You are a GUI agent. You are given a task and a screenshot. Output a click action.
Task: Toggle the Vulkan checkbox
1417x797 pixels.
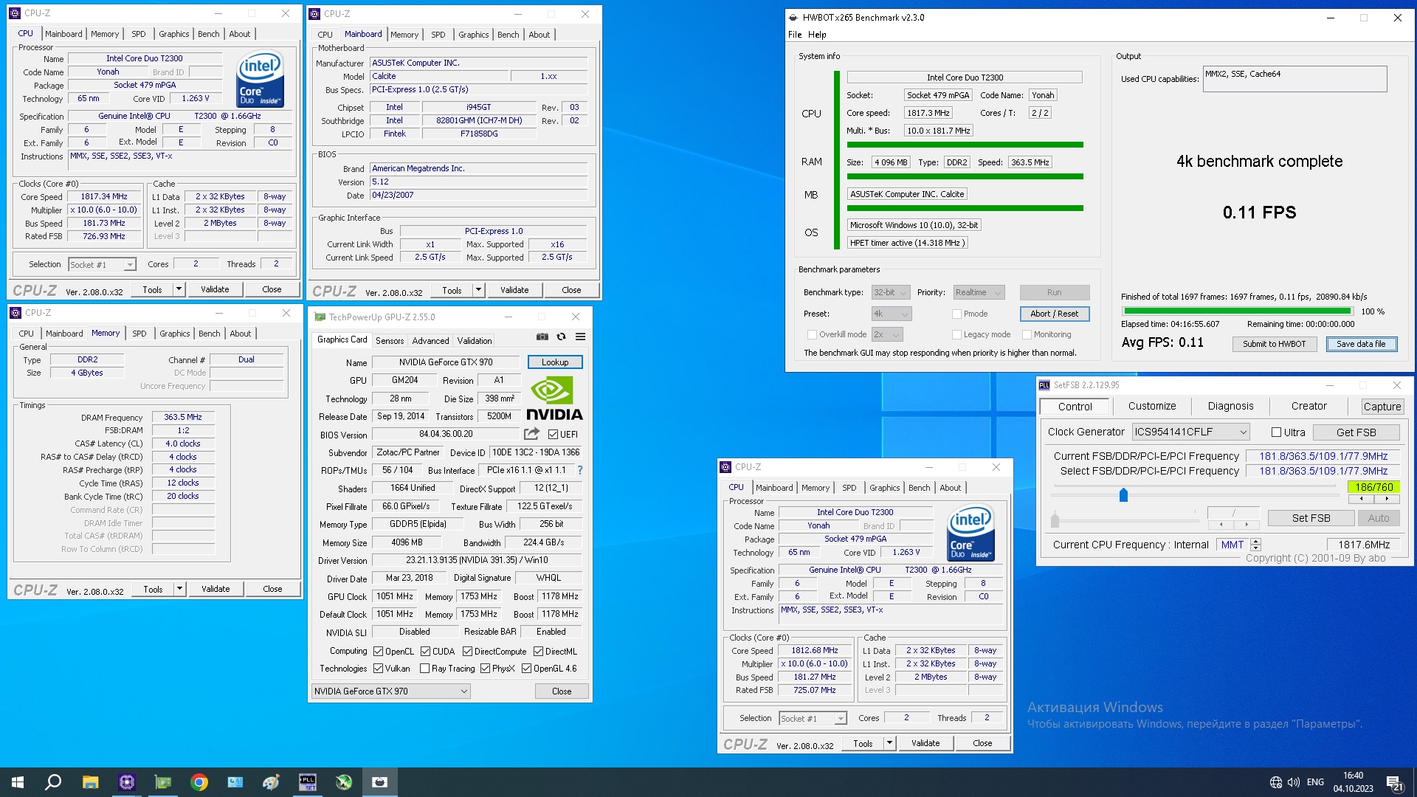[378, 669]
